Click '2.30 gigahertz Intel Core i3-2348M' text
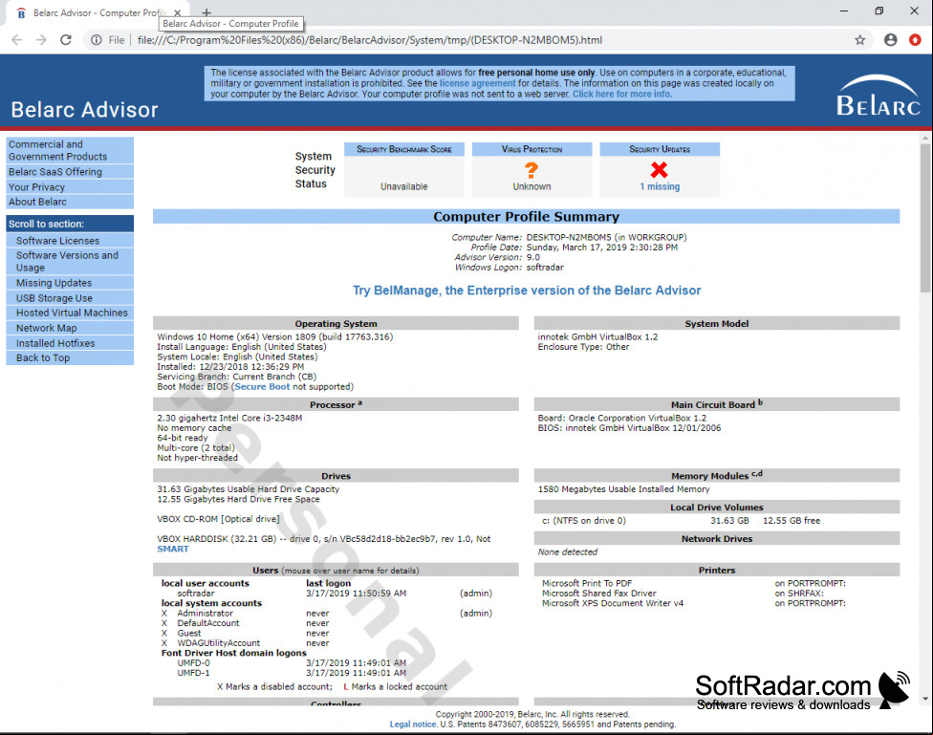Screen dimensions: 933x735 (229, 418)
